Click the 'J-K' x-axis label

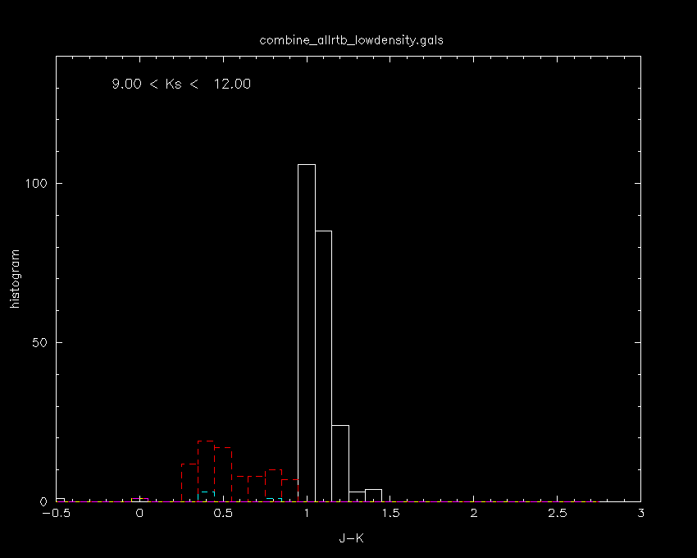(351, 538)
